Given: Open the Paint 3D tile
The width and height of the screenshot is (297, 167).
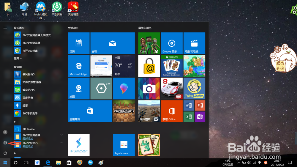Looking at the screenshot, I should click(124, 89).
